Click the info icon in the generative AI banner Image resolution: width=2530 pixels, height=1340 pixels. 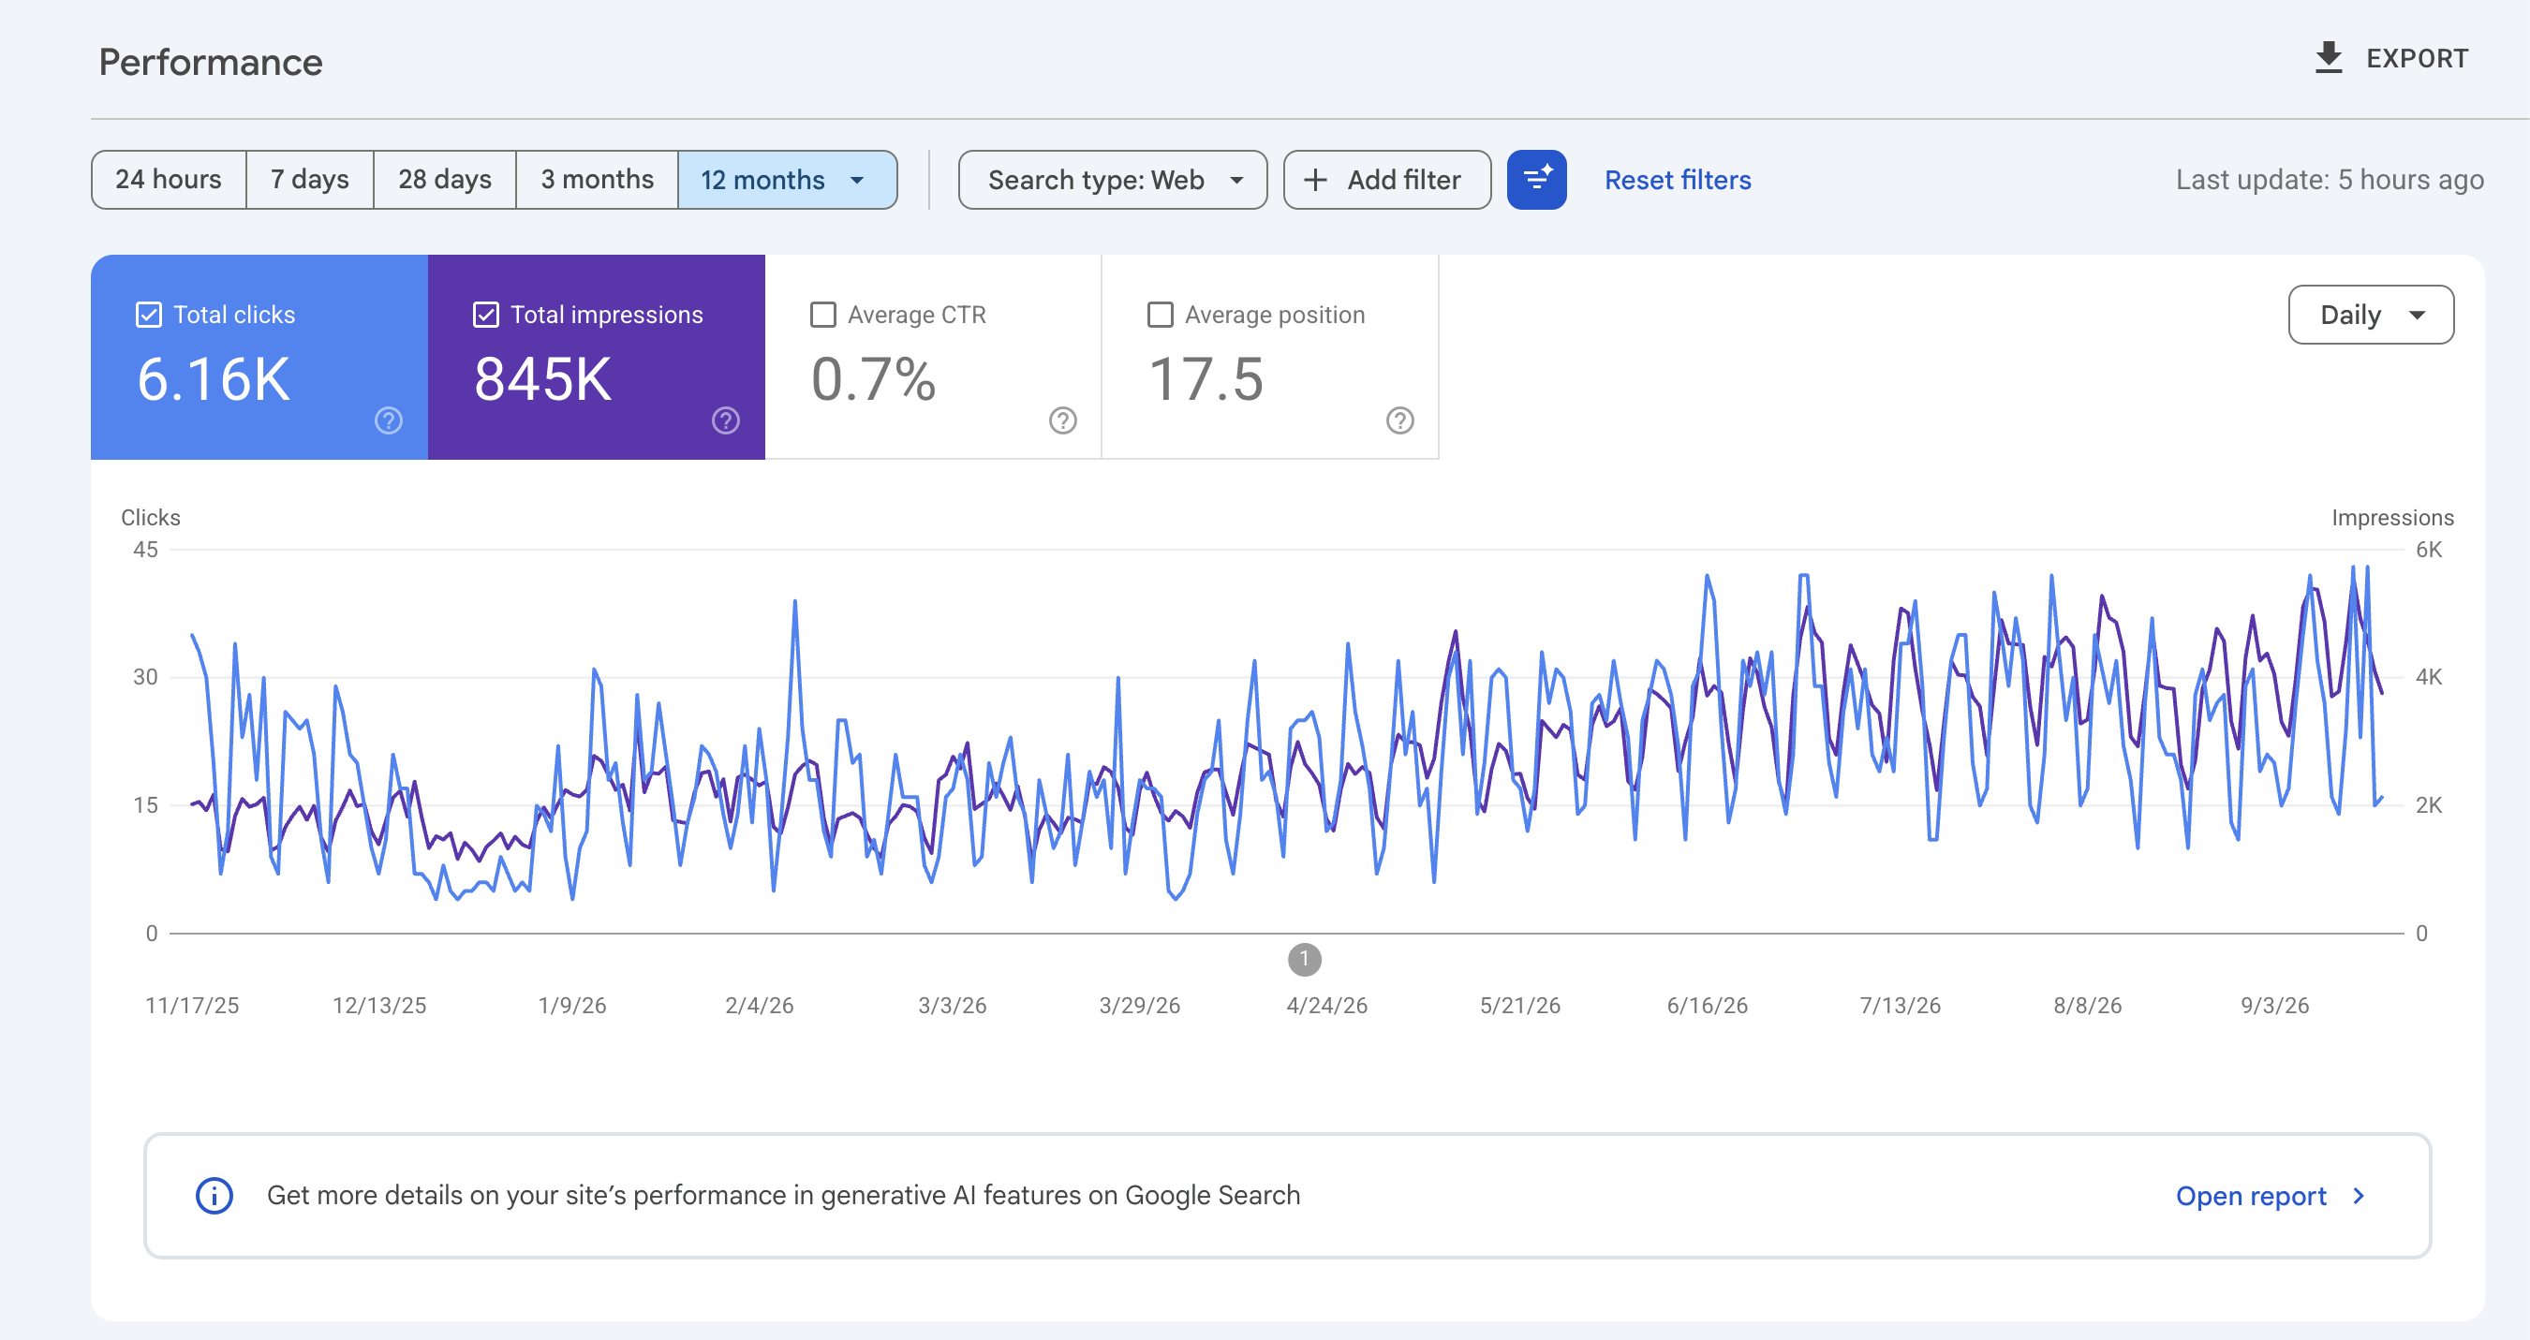pyautogui.click(x=215, y=1195)
